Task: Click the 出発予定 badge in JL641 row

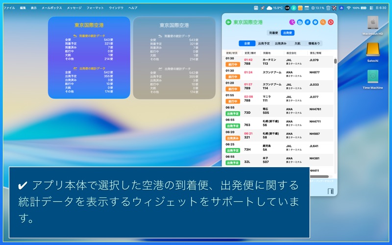Action: pyautogui.click(x=233, y=150)
